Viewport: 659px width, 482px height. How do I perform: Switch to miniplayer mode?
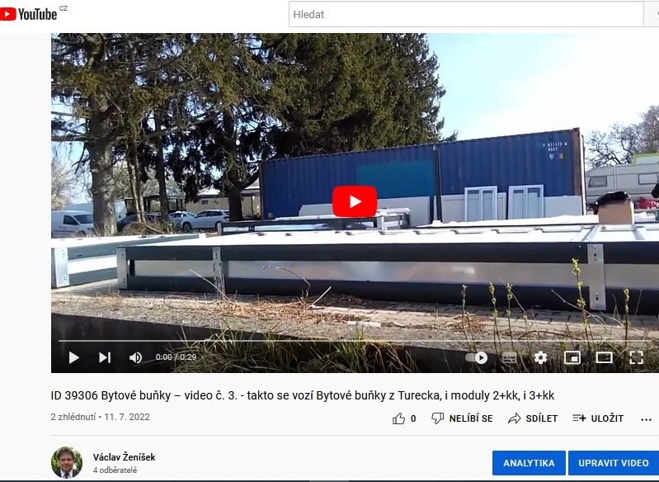(x=572, y=358)
